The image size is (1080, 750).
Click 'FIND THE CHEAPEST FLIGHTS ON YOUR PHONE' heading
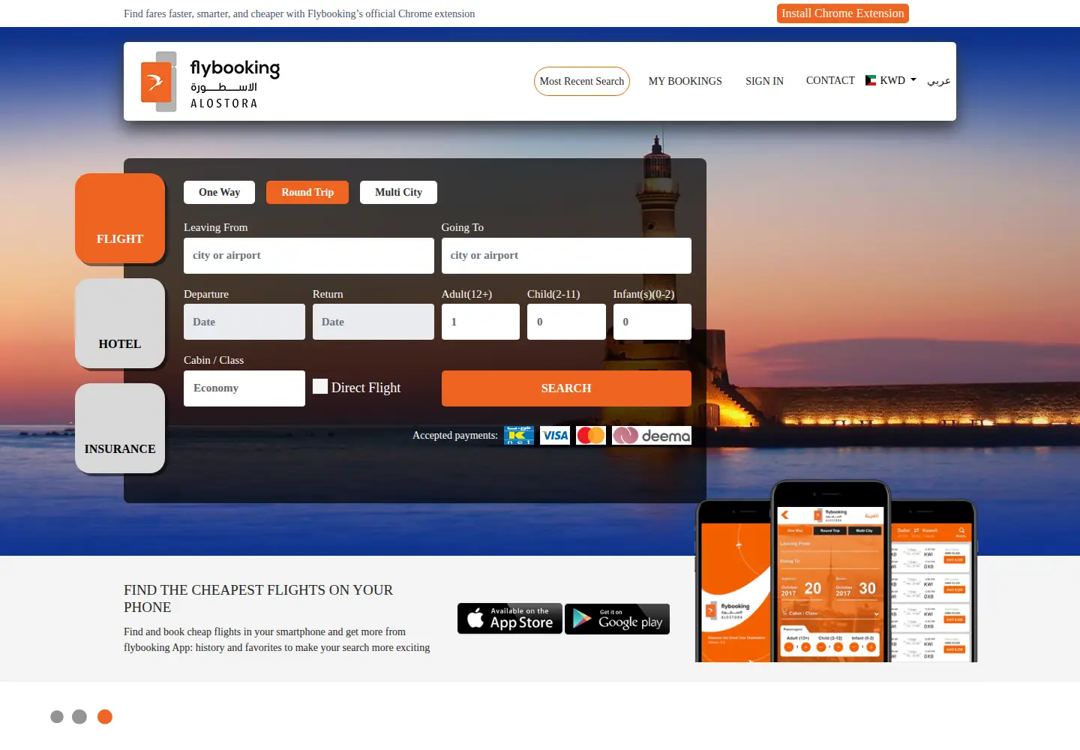pyautogui.click(x=258, y=598)
